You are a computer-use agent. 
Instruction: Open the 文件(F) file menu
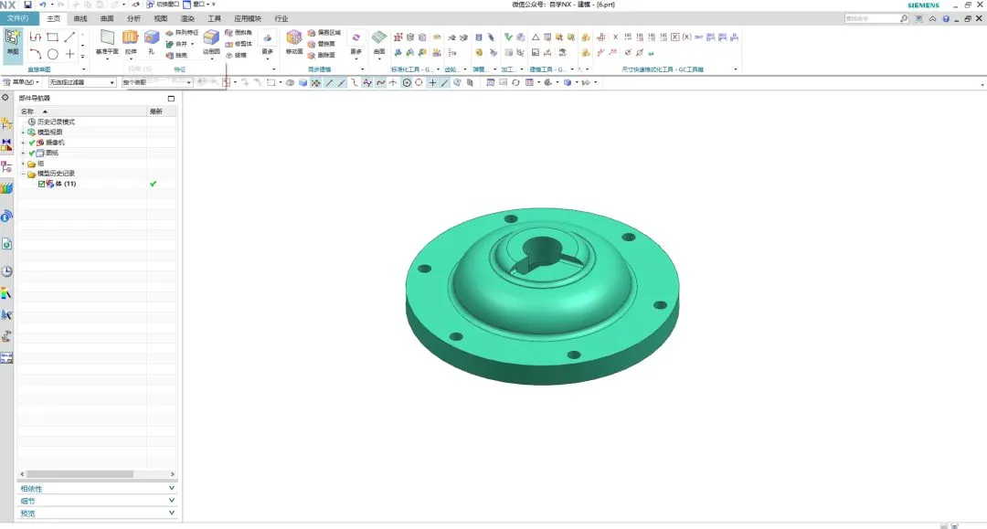[x=17, y=18]
